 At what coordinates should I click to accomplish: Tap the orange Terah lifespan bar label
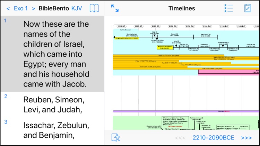(212, 69)
